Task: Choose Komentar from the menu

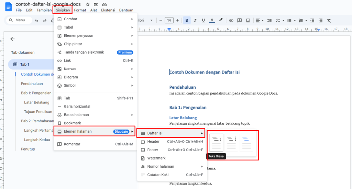Action: coord(96,144)
